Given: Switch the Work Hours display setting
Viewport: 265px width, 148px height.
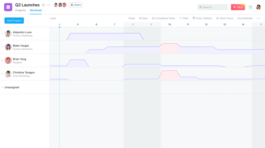Looking at the screenshot, I should click(x=225, y=18).
